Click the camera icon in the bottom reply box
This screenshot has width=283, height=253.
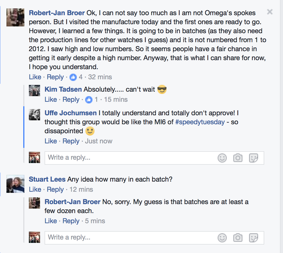tap(238, 238)
